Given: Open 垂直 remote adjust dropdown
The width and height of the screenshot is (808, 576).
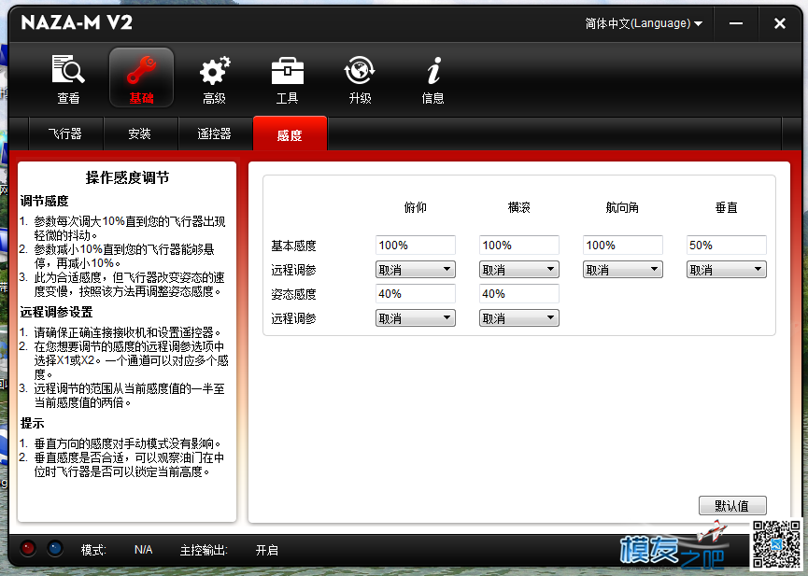Looking at the screenshot, I should click(726, 270).
